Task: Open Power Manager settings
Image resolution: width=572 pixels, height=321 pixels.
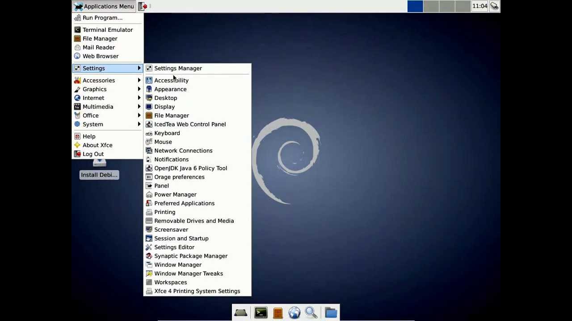Action: click(175, 194)
